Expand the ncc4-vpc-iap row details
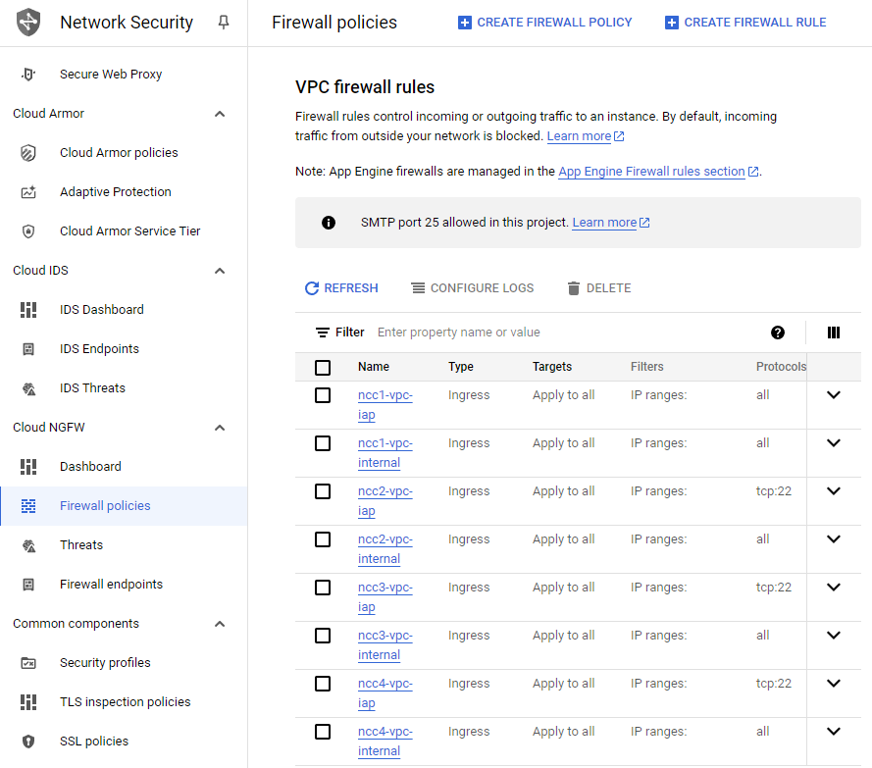Viewport: 872px width, 768px height. pos(833,684)
